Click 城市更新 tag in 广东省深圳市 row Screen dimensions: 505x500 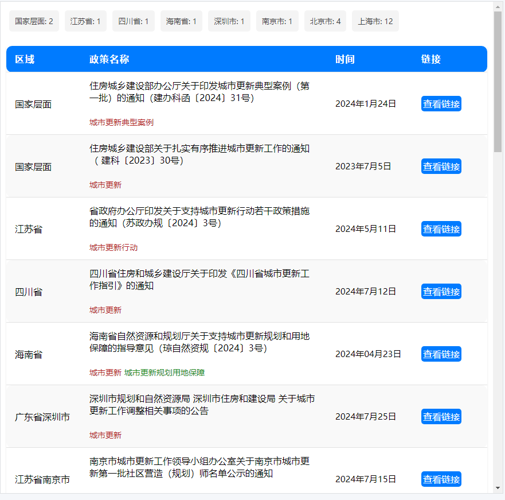pos(105,436)
